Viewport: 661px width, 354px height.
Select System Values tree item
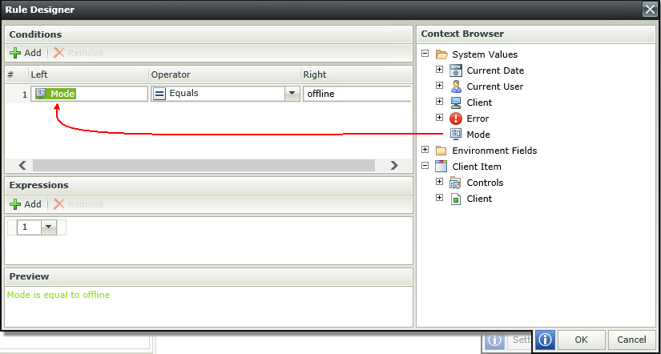[x=485, y=54]
